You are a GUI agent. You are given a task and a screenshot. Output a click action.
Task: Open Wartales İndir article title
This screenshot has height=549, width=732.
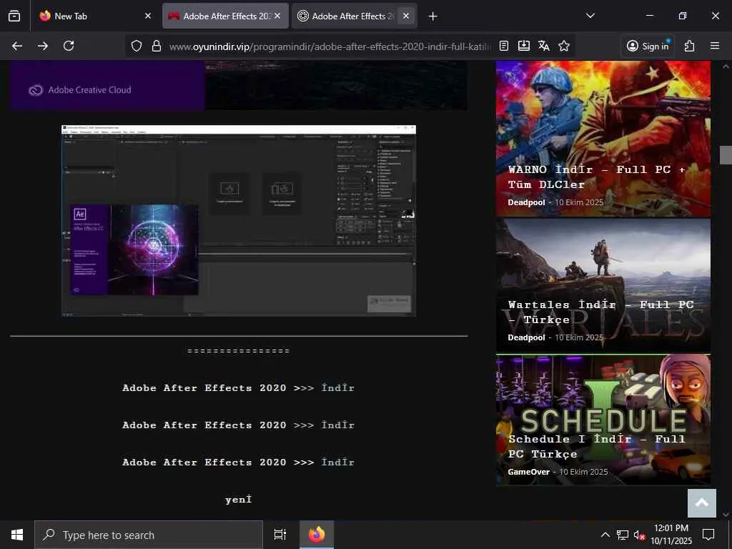(x=600, y=312)
